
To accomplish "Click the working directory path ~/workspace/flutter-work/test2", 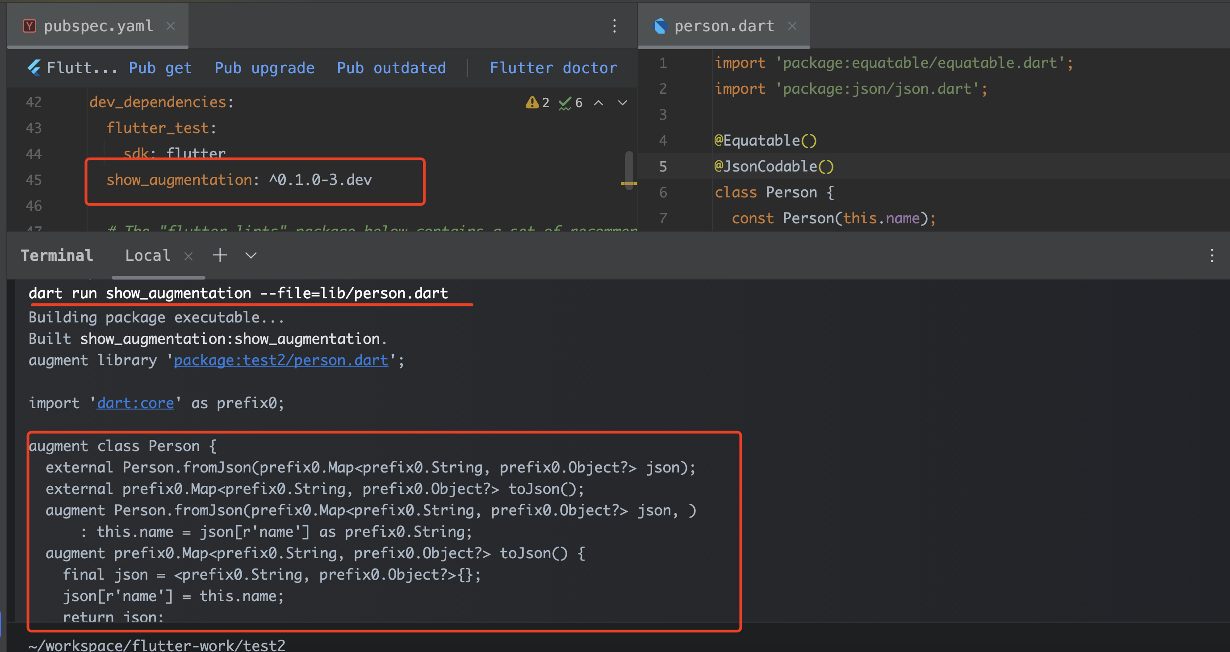I will (x=157, y=645).
